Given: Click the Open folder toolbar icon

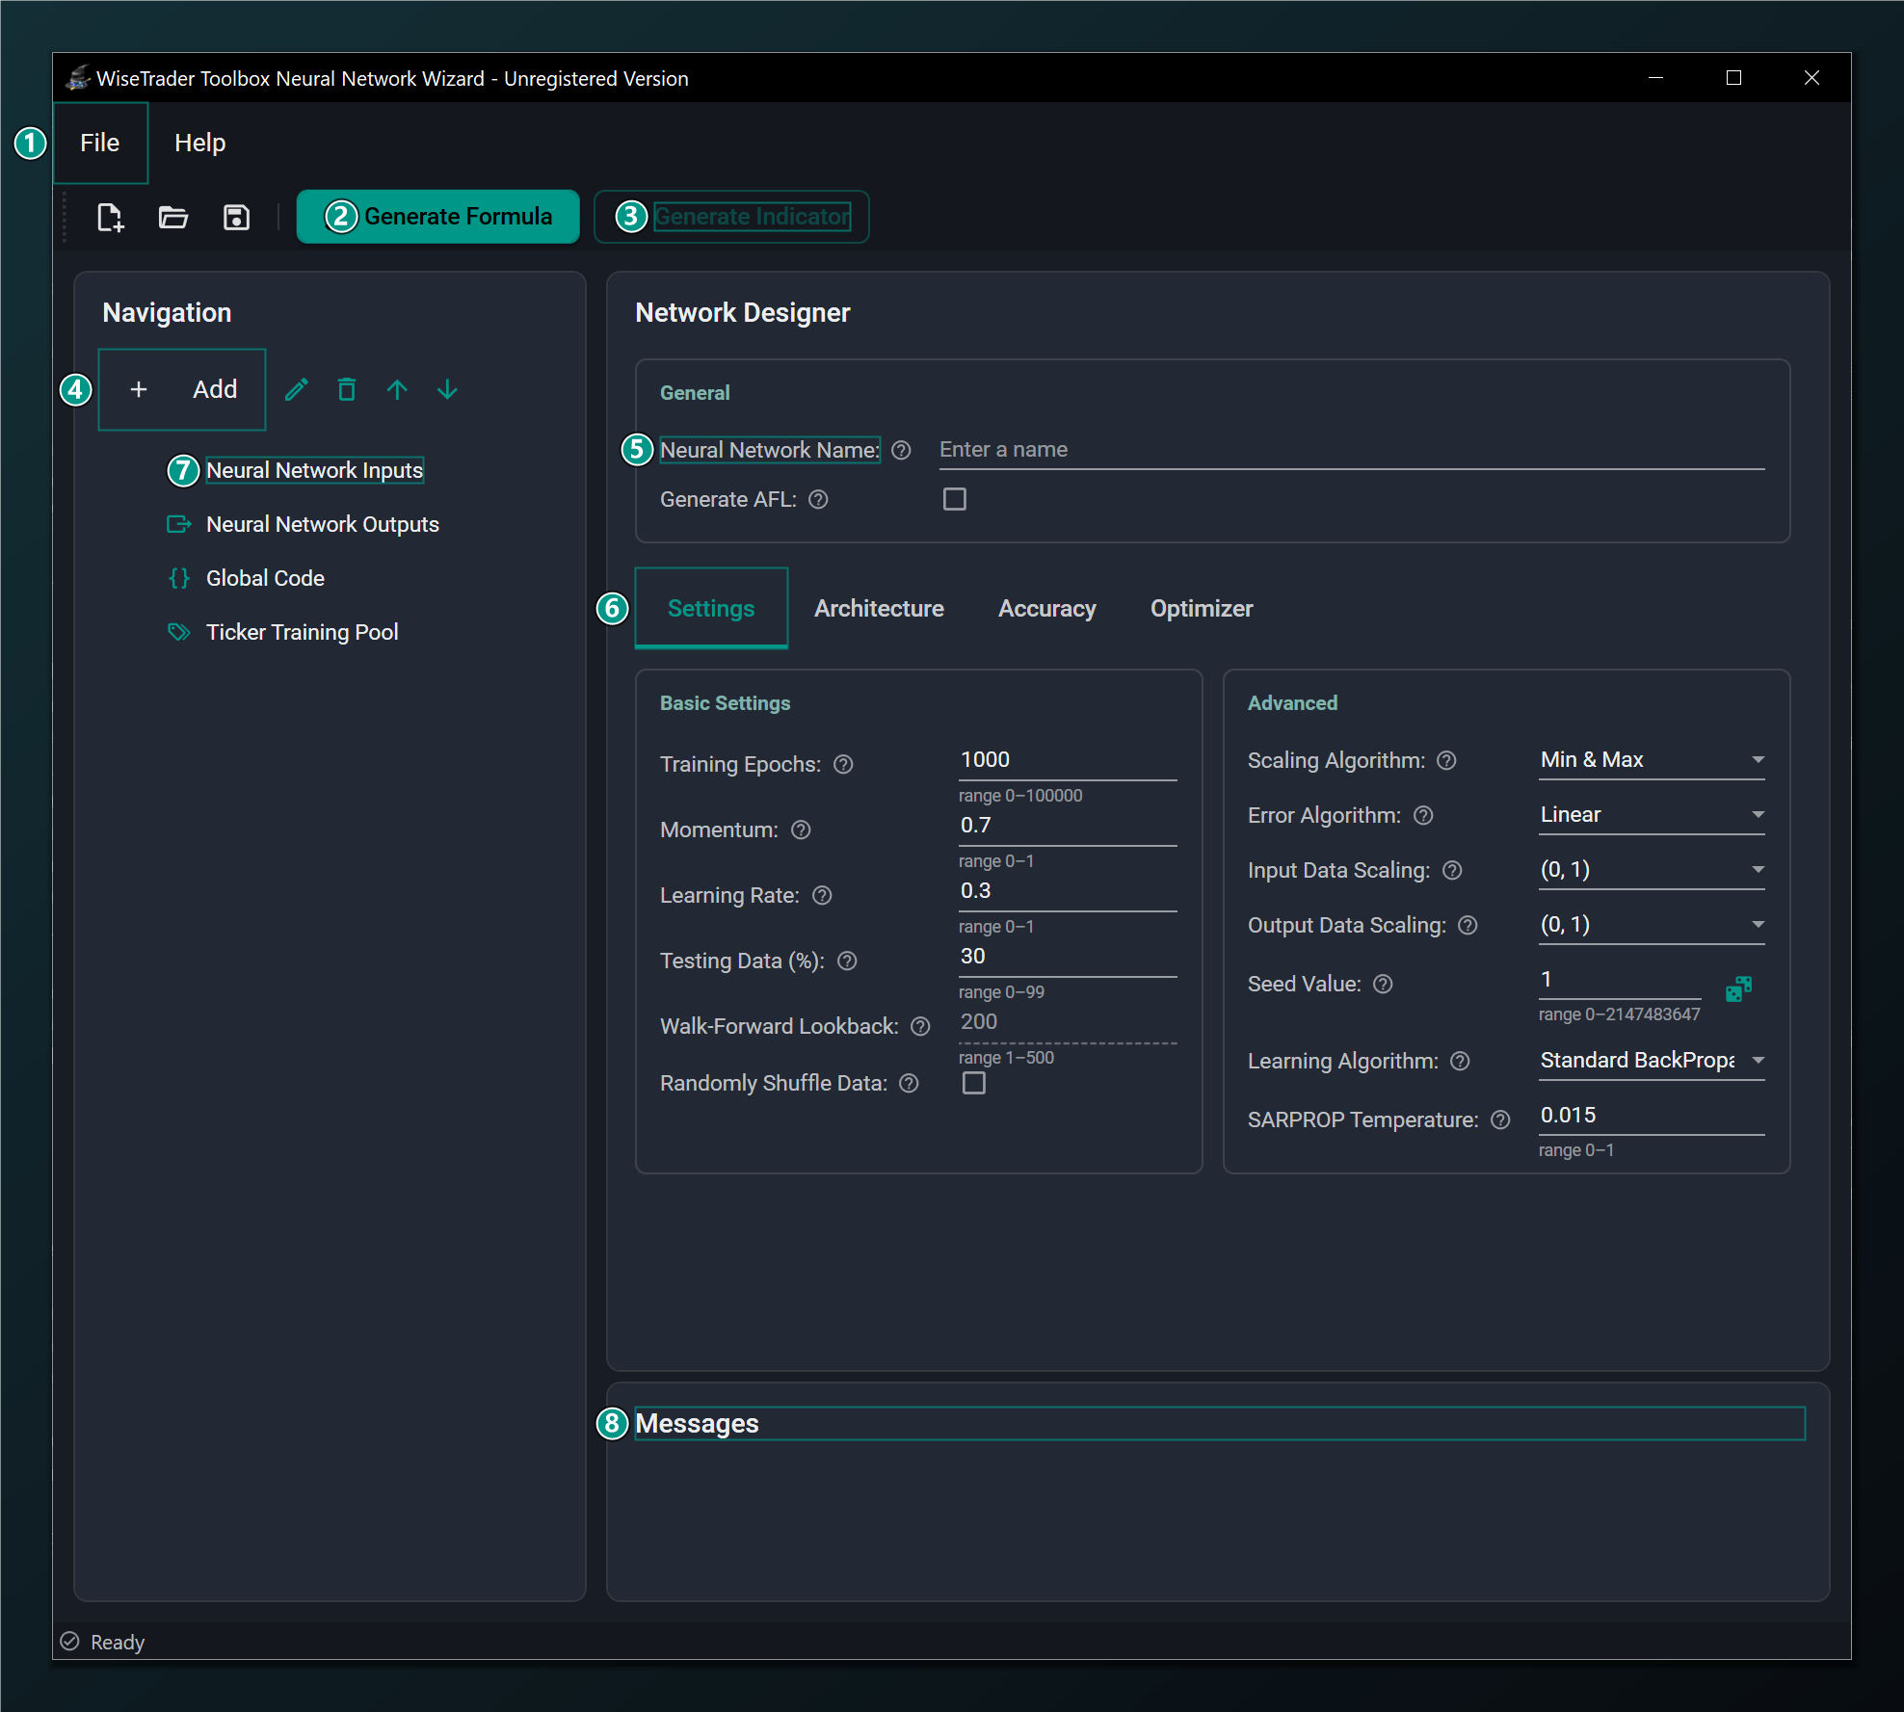Looking at the screenshot, I should click(173, 217).
